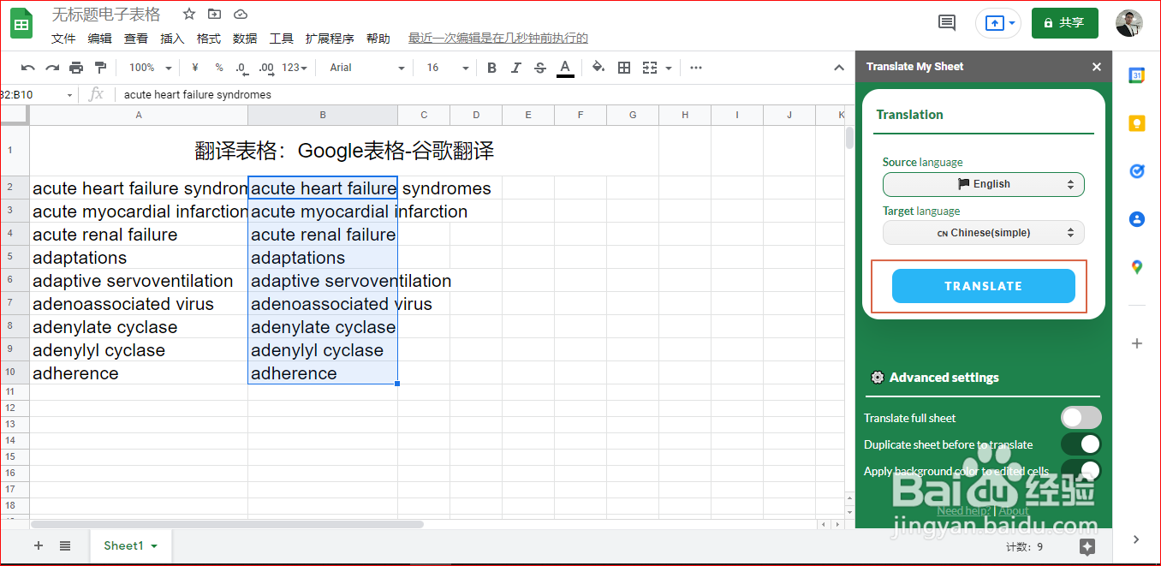Merge the selected cells
Screen dimensions: 1161x566
[x=650, y=68]
